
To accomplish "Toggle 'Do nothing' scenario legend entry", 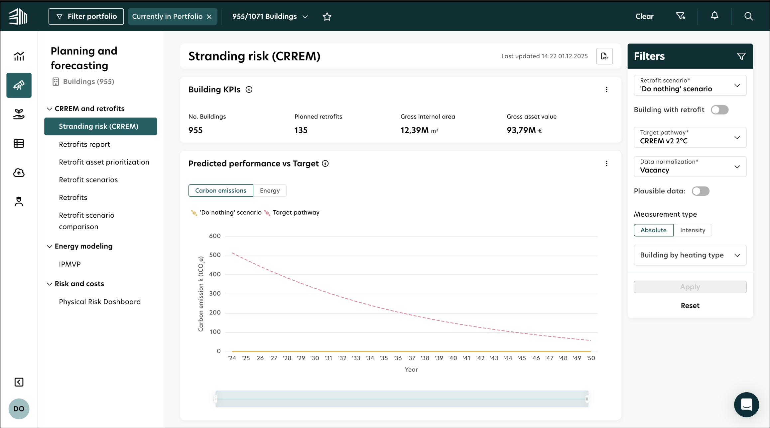I will (226, 213).
